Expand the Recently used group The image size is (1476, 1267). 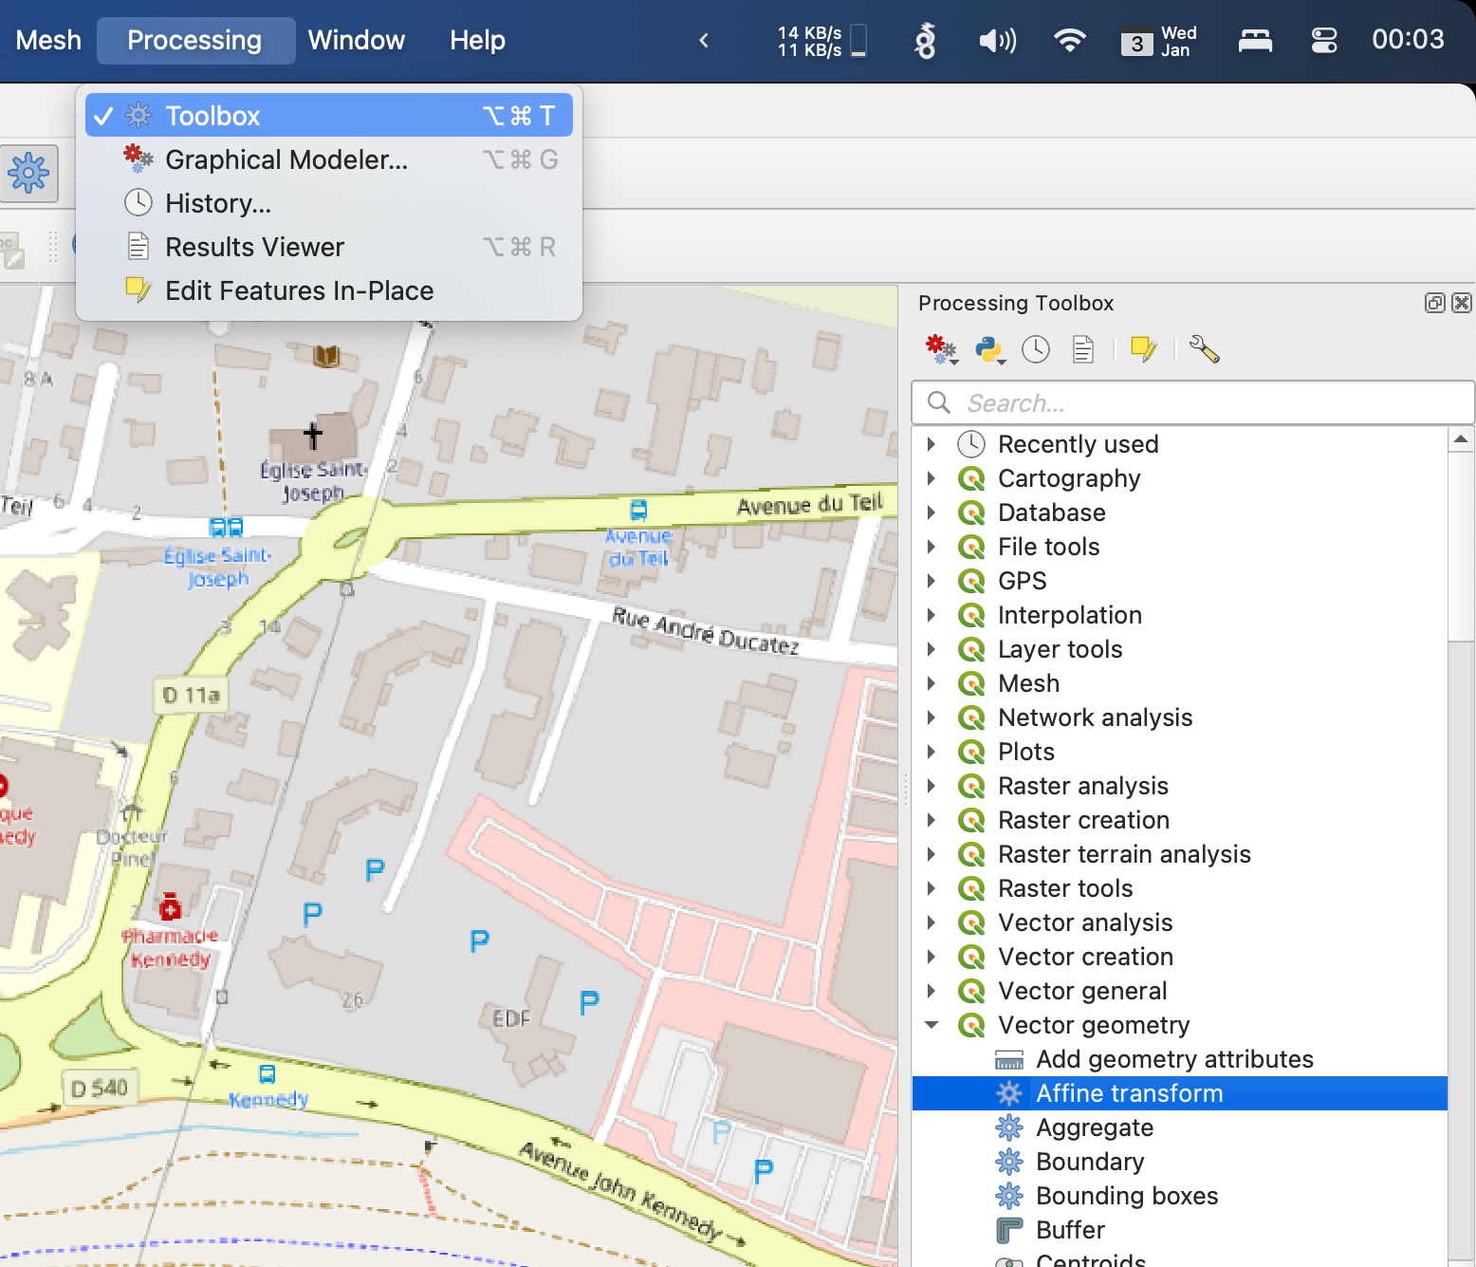(932, 444)
